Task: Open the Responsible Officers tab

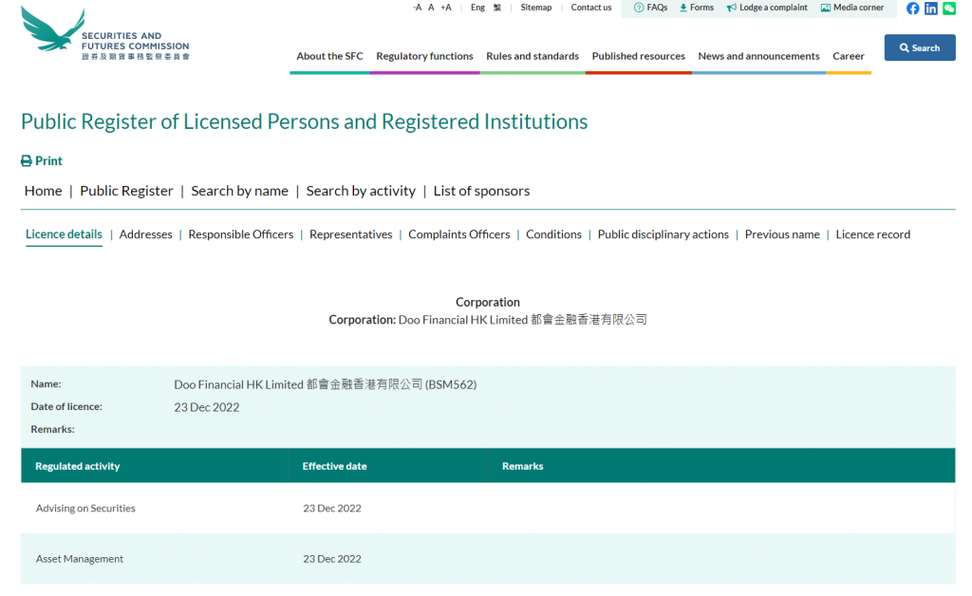Action: (x=240, y=234)
